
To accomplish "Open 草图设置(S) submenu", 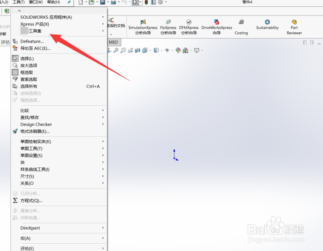I will pos(59,156).
